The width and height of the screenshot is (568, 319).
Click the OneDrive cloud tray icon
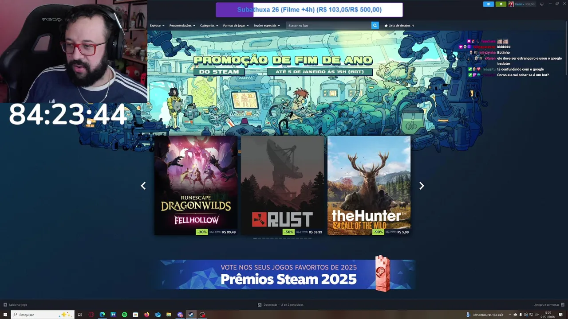point(515,315)
